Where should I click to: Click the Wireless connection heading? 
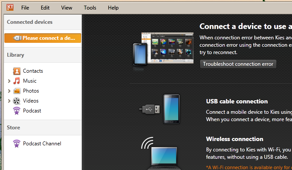[235, 139]
